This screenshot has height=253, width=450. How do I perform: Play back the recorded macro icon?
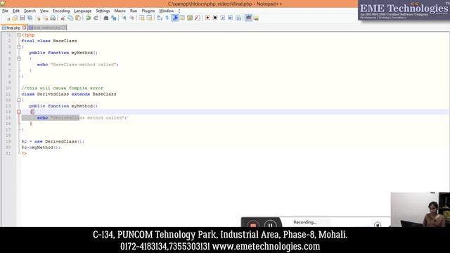(x=223, y=18)
